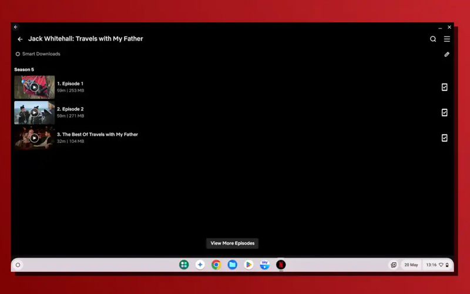
Task: Open the Chrome browser from the shelf
Action: point(216,265)
